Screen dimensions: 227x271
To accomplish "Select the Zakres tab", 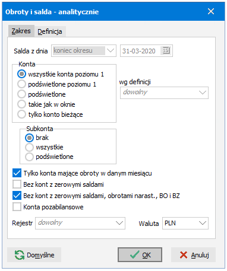I will (x=21, y=31).
